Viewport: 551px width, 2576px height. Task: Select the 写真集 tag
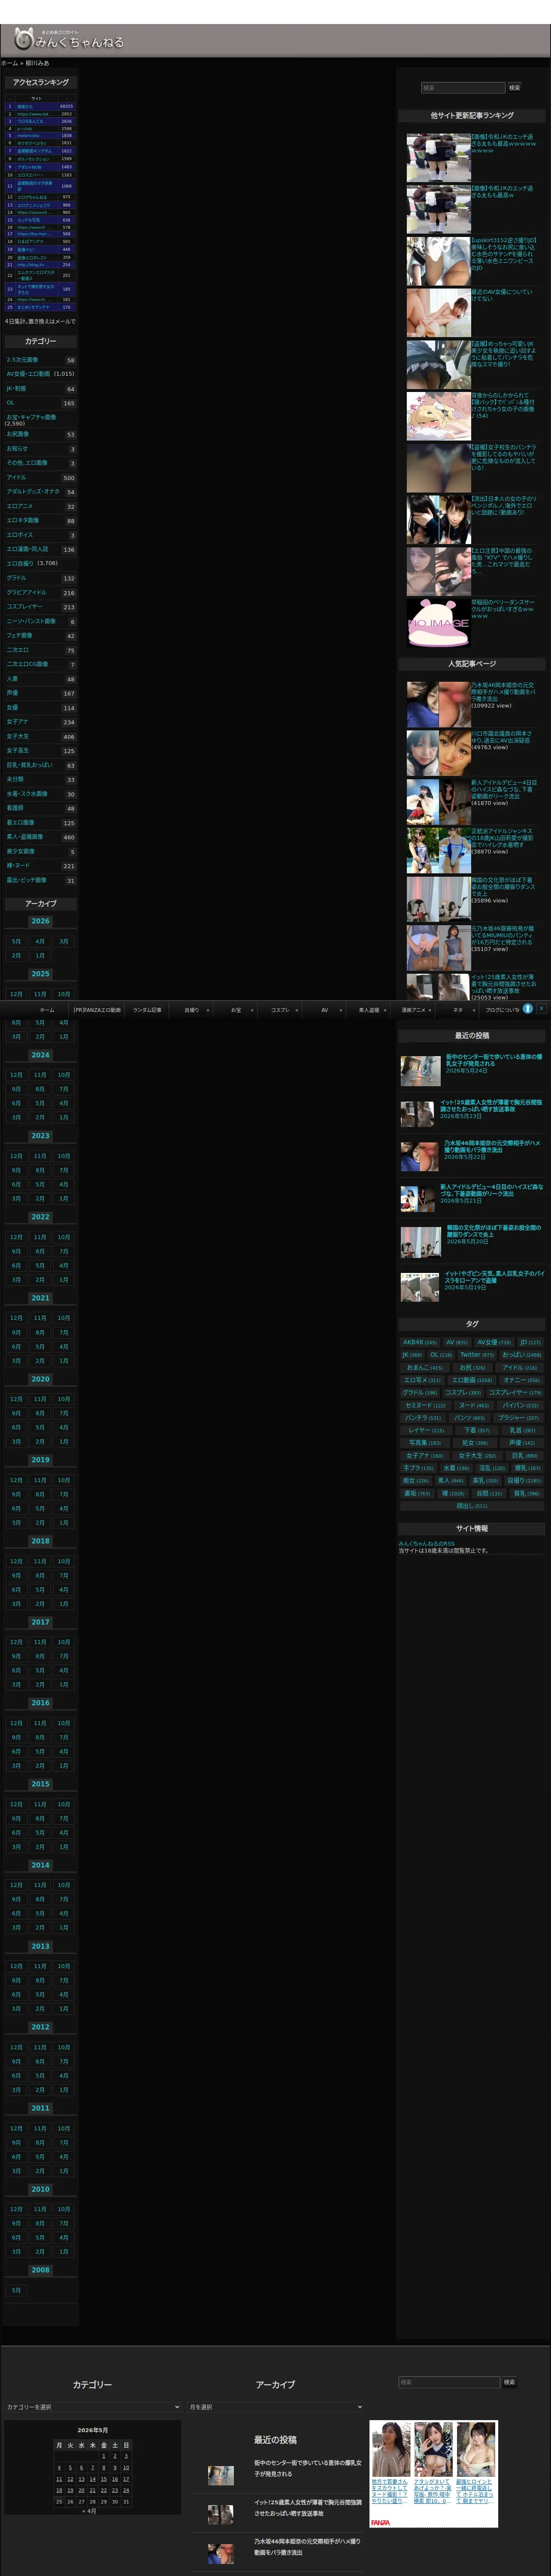click(424, 1443)
